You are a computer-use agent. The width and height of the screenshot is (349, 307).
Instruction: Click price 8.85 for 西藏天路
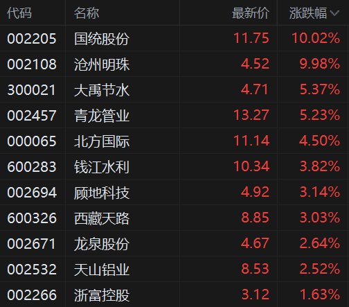(255, 218)
